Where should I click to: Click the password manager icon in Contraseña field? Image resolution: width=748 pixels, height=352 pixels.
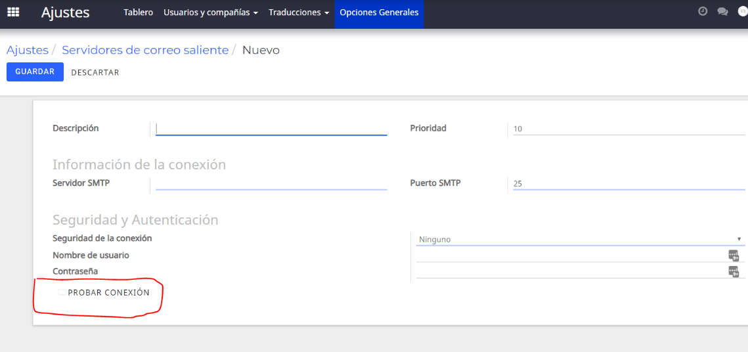click(733, 271)
